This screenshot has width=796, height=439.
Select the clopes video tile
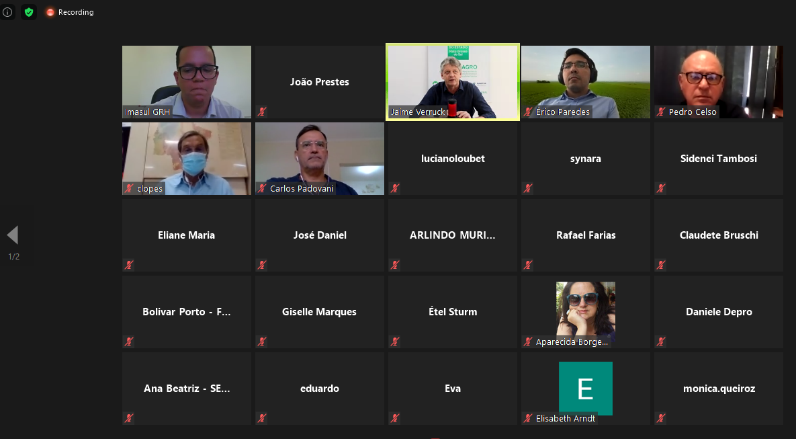pos(187,159)
